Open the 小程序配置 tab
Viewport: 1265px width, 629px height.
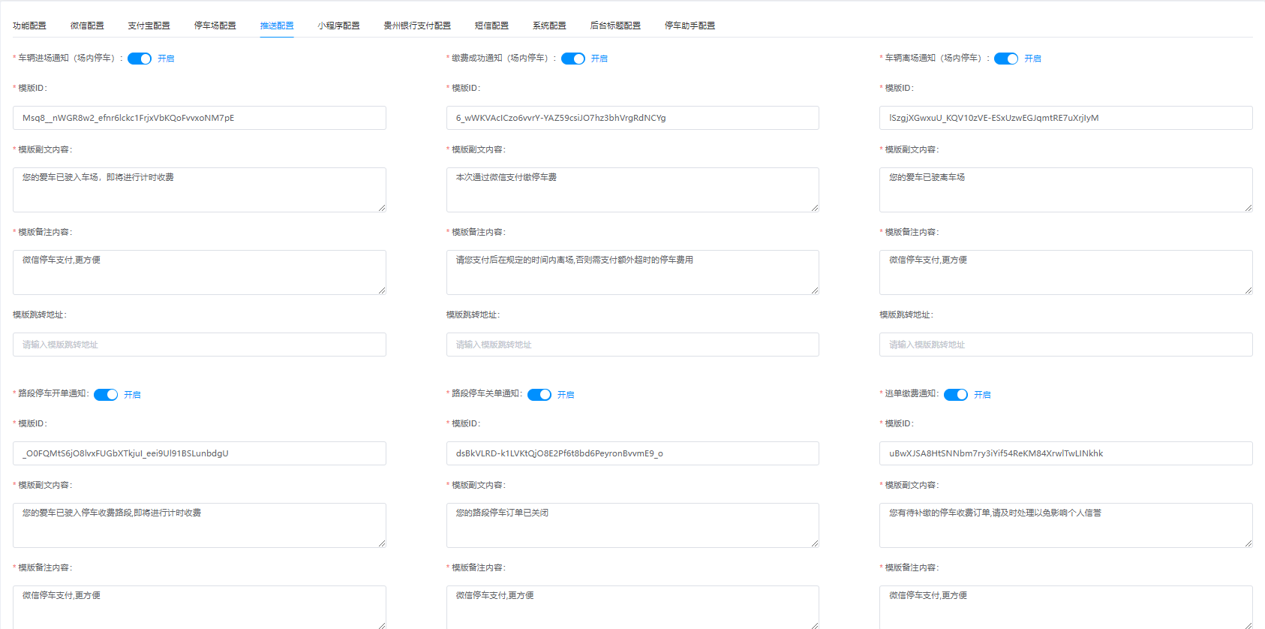[x=338, y=26]
